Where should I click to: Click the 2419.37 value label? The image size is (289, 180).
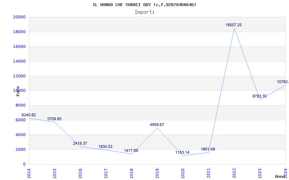point(80,143)
